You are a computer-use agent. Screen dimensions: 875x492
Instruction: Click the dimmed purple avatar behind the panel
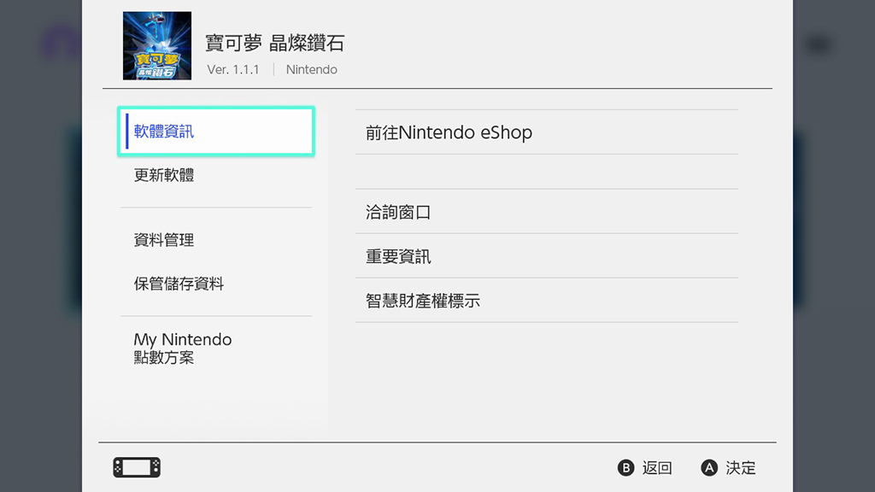pos(60,44)
